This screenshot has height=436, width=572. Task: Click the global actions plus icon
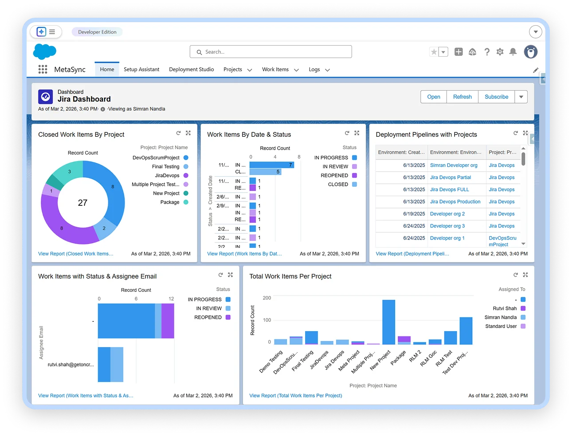click(458, 52)
